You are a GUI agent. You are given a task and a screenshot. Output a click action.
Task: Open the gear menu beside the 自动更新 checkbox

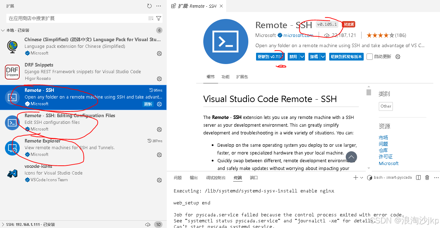398,57
